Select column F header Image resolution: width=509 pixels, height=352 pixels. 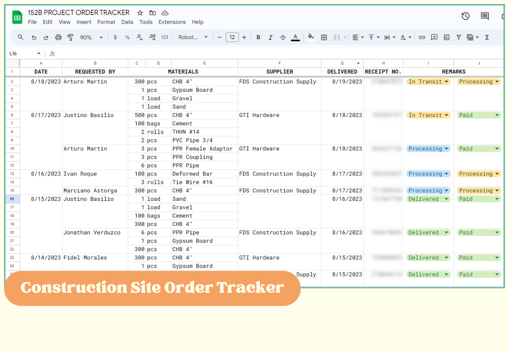(280, 64)
